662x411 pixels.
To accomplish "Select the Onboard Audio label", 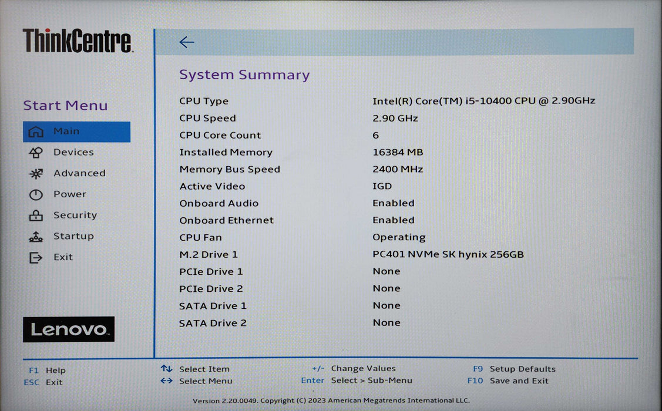I will click(x=219, y=203).
